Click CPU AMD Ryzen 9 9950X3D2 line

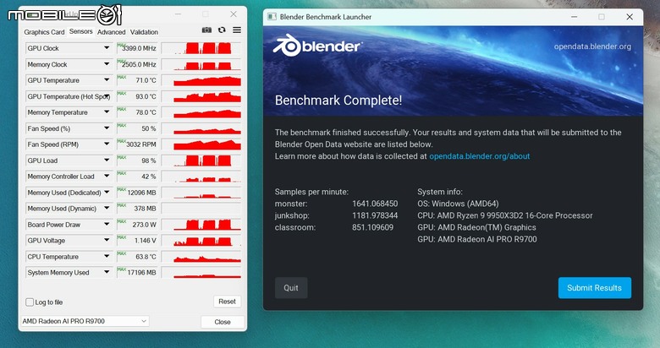(504, 215)
